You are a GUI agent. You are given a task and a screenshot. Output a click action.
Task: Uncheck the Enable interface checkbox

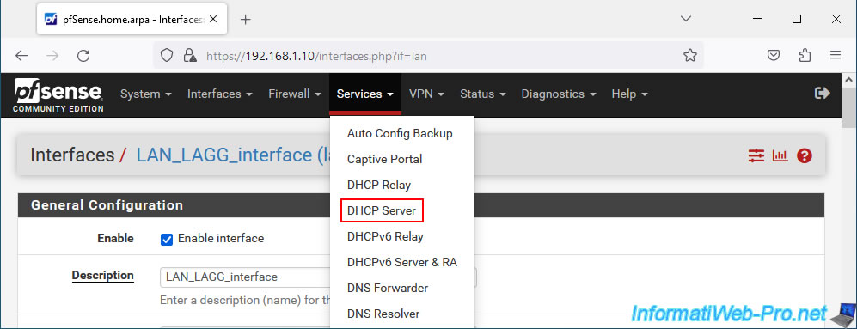tap(167, 240)
